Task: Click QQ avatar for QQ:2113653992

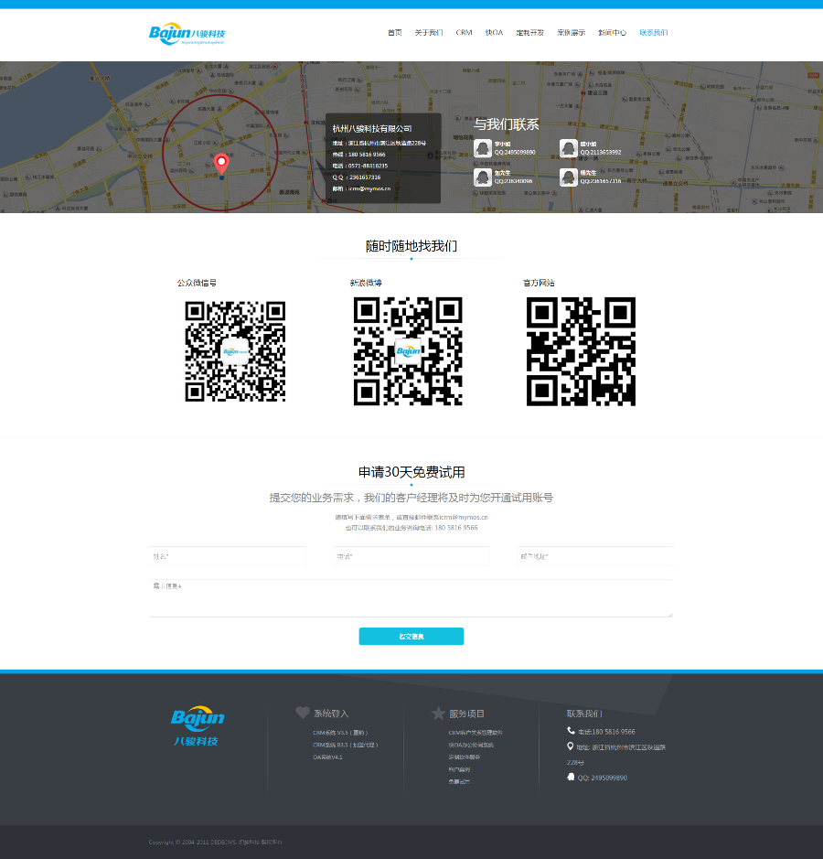Action: click(569, 148)
